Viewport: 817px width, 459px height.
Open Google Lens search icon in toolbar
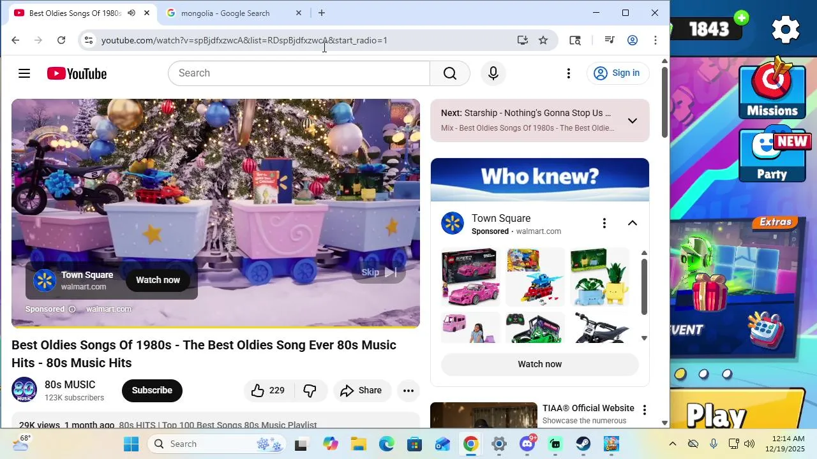click(x=575, y=40)
